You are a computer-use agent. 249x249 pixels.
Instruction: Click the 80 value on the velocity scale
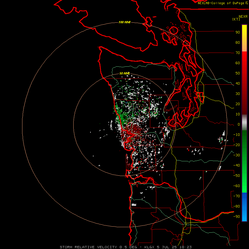click(x=238, y=43)
